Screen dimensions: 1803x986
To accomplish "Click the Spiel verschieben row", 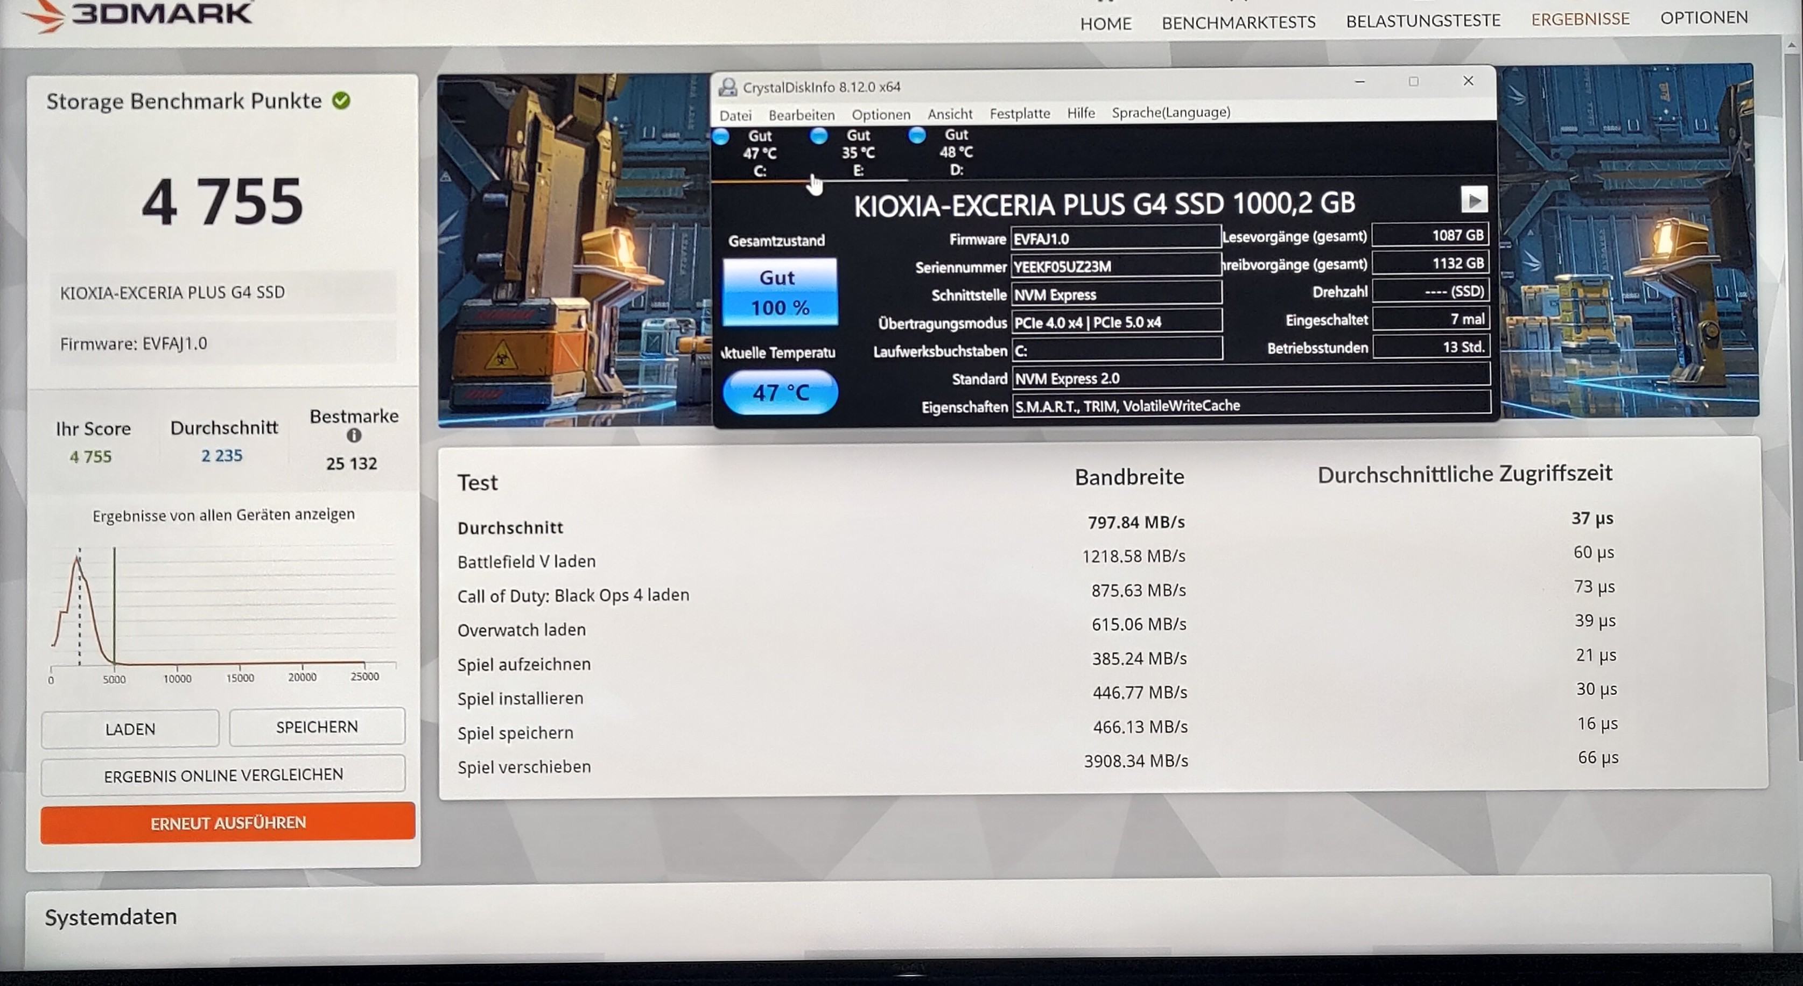I will [x=1038, y=764].
